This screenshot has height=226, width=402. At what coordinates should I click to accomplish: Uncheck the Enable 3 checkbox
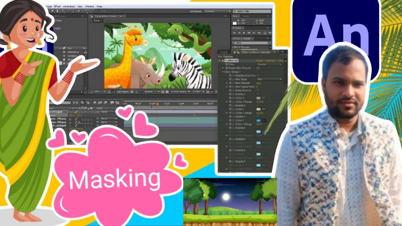coord(258,116)
